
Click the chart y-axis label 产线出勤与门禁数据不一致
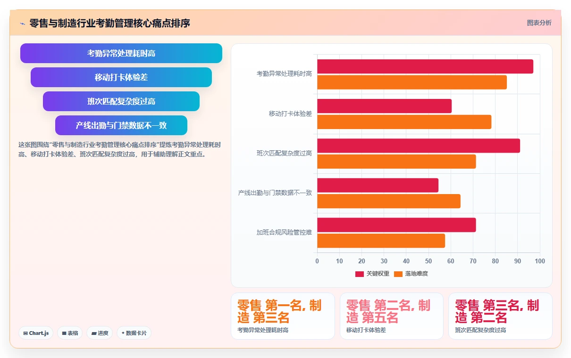pyautogui.click(x=275, y=193)
